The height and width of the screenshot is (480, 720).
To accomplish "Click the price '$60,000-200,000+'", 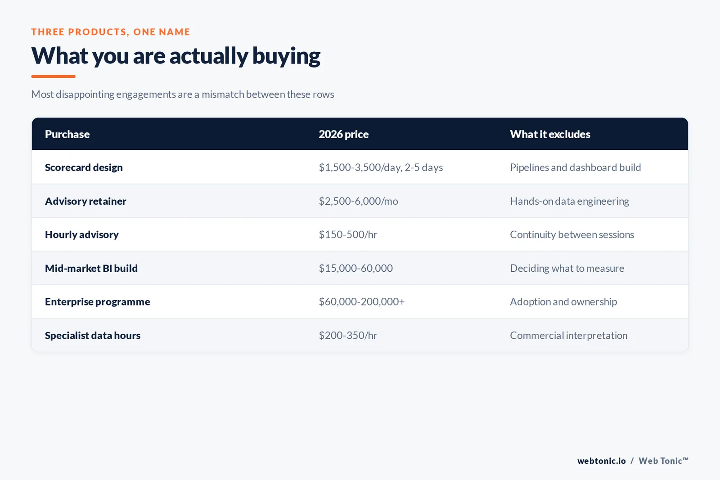I will pos(362,301).
